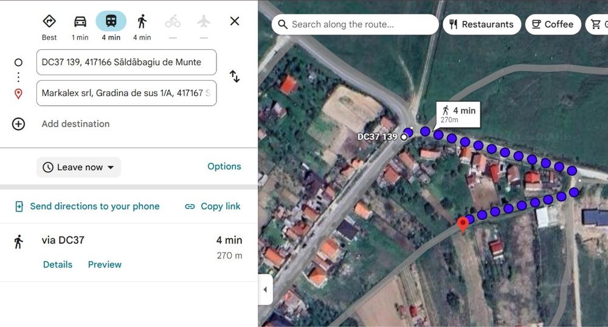This screenshot has width=608, height=327.
Task: Close the directions panel
Action: pos(235,21)
